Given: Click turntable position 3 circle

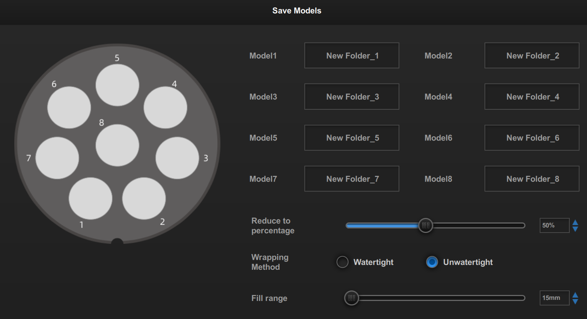Looking at the screenshot, I should click(x=177, y=158).
